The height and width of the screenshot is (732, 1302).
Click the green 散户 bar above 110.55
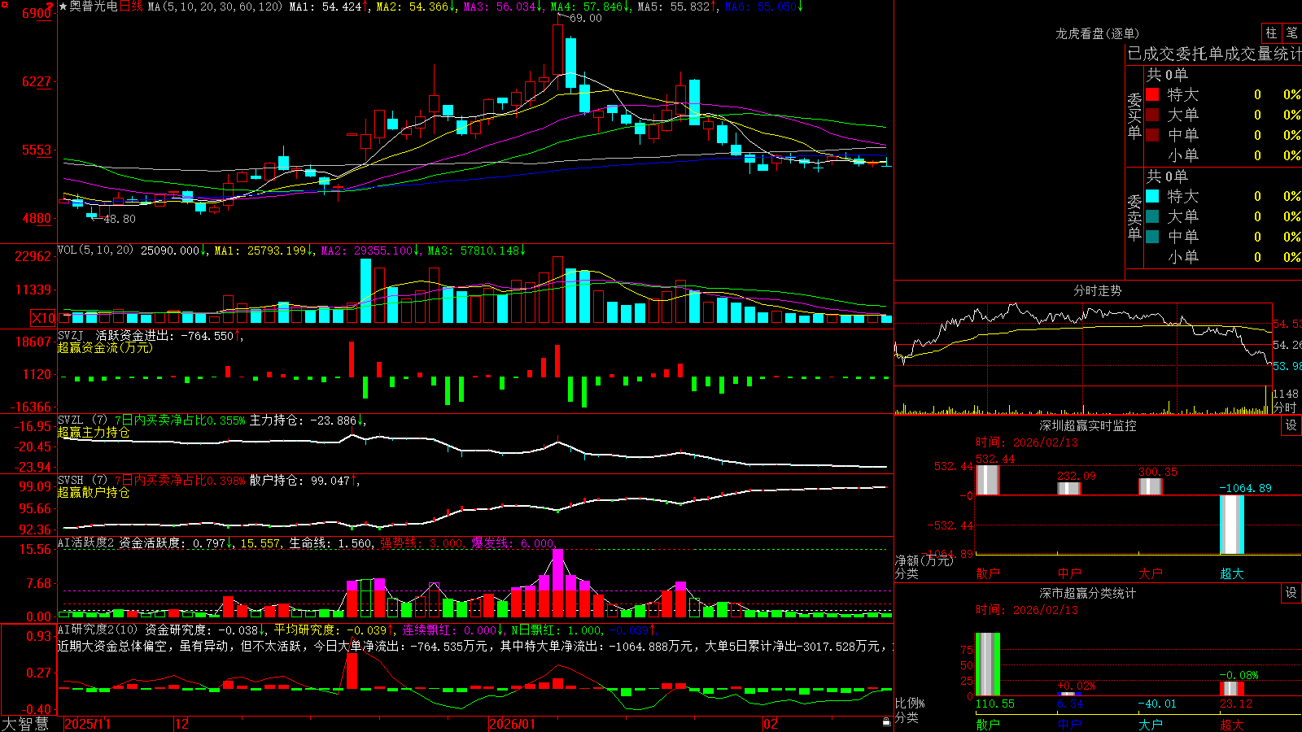pos(988,664)
